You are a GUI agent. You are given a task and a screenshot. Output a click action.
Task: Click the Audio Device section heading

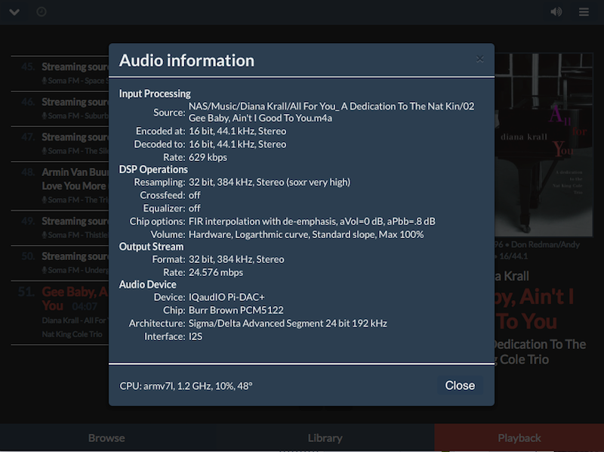click(147, 284)
